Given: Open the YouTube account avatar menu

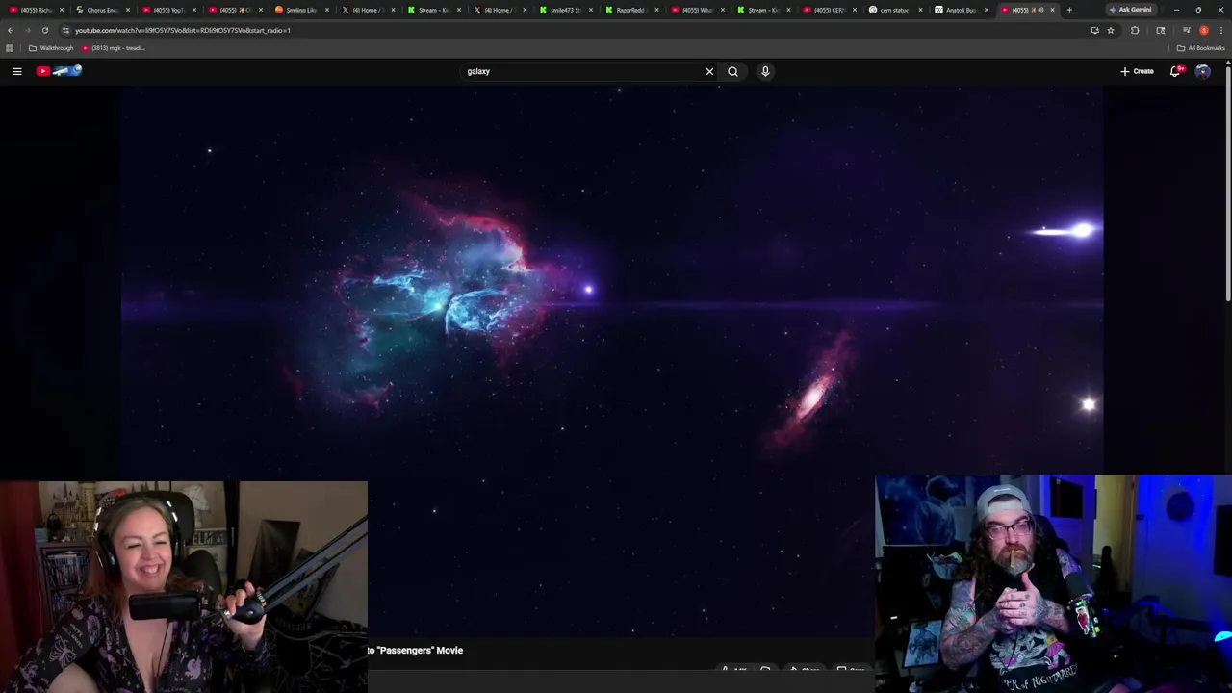Looking at the screenshot, I should pos(1202,71).
